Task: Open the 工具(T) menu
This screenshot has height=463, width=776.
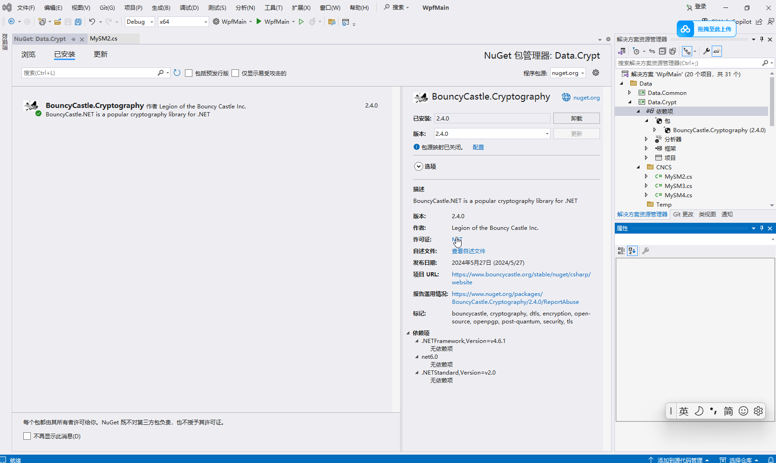Action: [273, 7]
